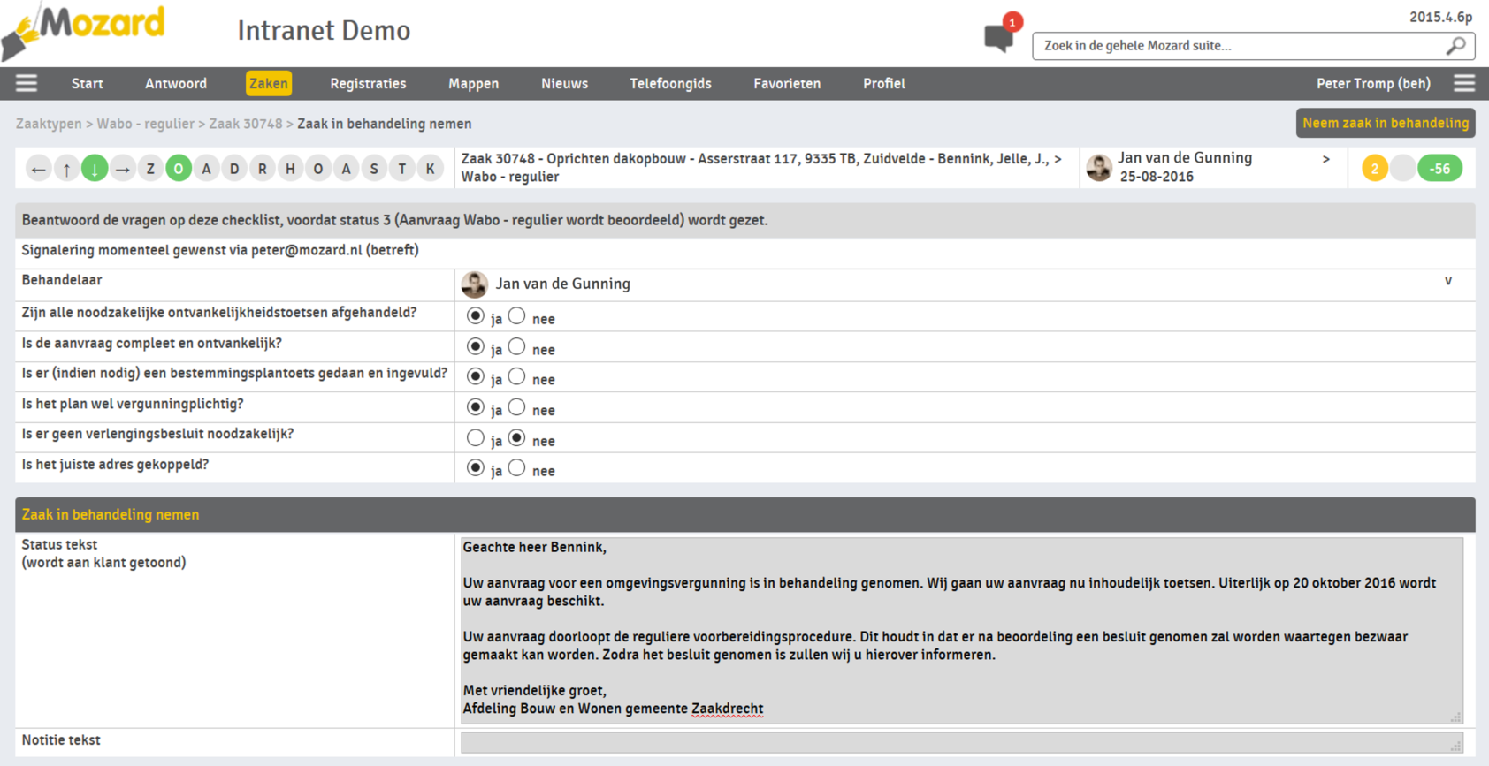Click Jan van de Gunning avatar in case header

pyautogui.click(x=1099, y=168)
